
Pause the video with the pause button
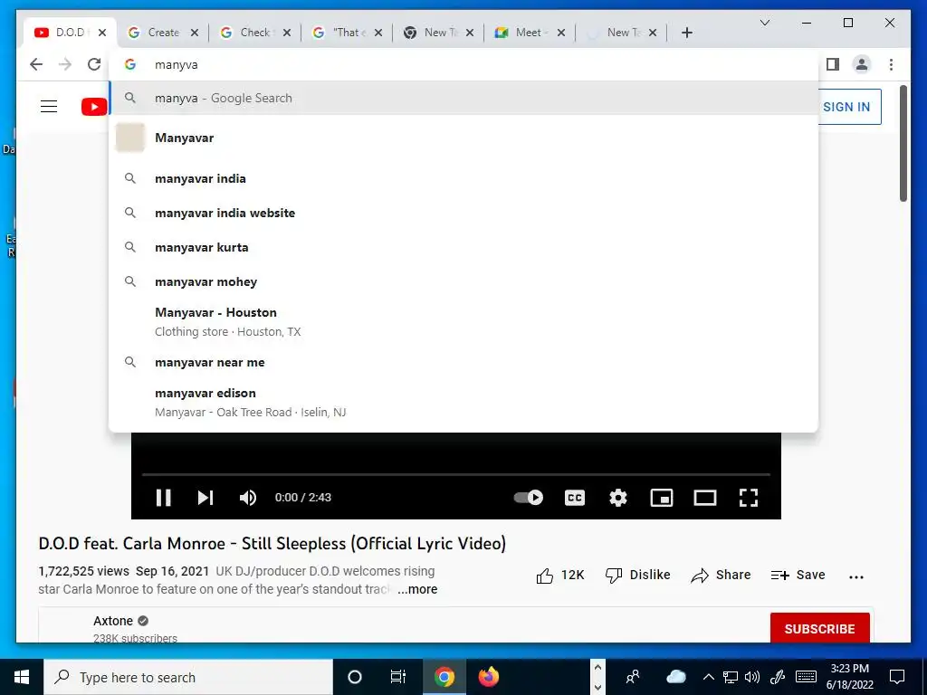click(x=164, y=498)
